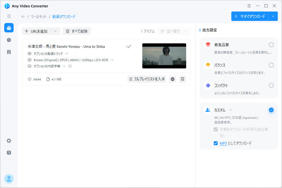Open the toolkit sidebar icon
The width and height of the screenshot is (282, 188).
tap(9, 28)
